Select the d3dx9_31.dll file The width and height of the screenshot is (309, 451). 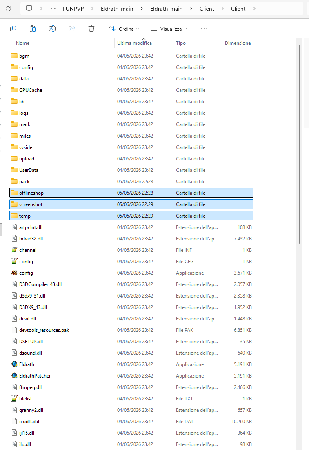click(131, 295)
